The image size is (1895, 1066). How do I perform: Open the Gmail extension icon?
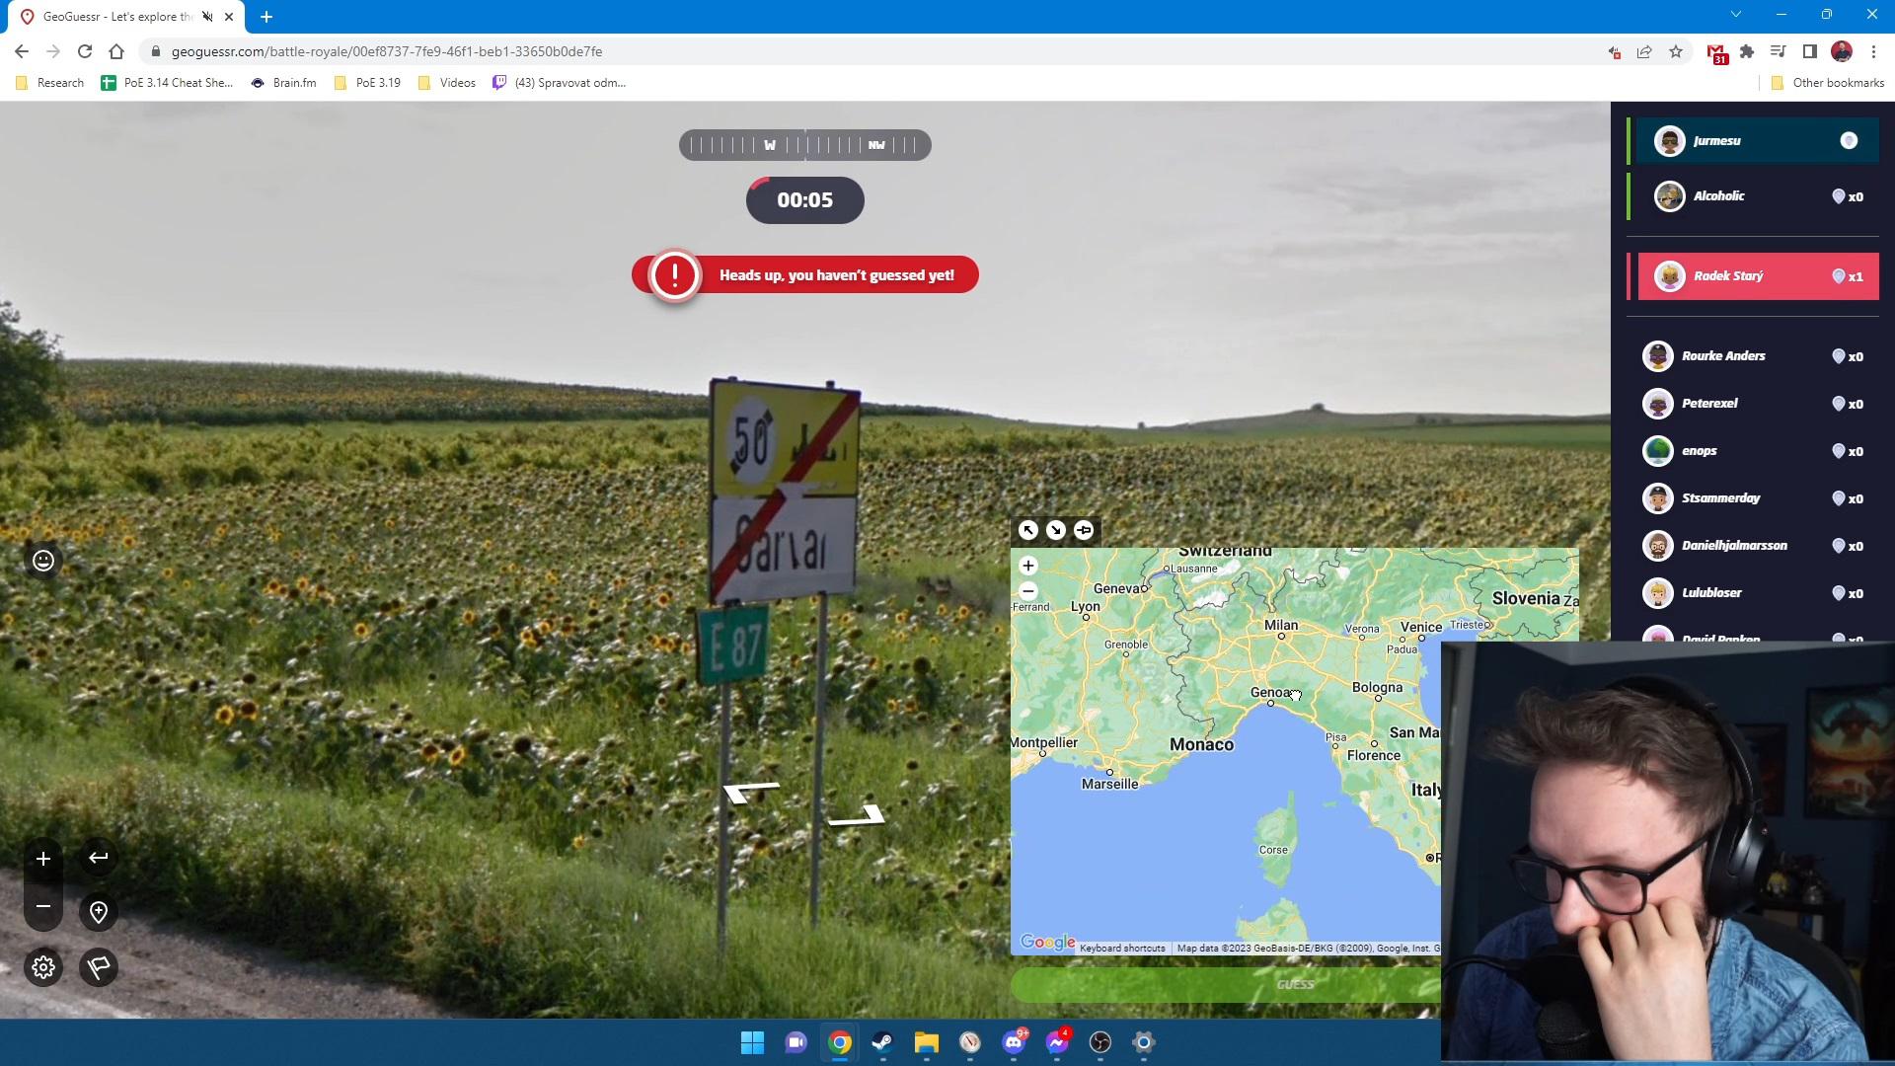[1716, 52]
